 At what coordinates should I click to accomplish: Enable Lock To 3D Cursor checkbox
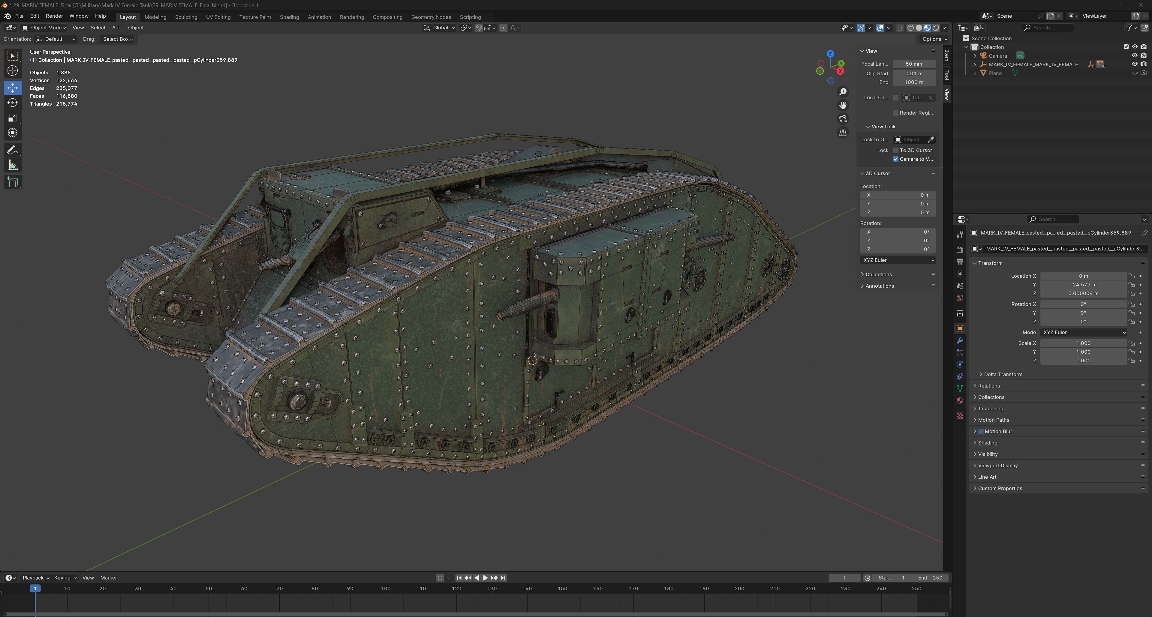pos(895,151)
